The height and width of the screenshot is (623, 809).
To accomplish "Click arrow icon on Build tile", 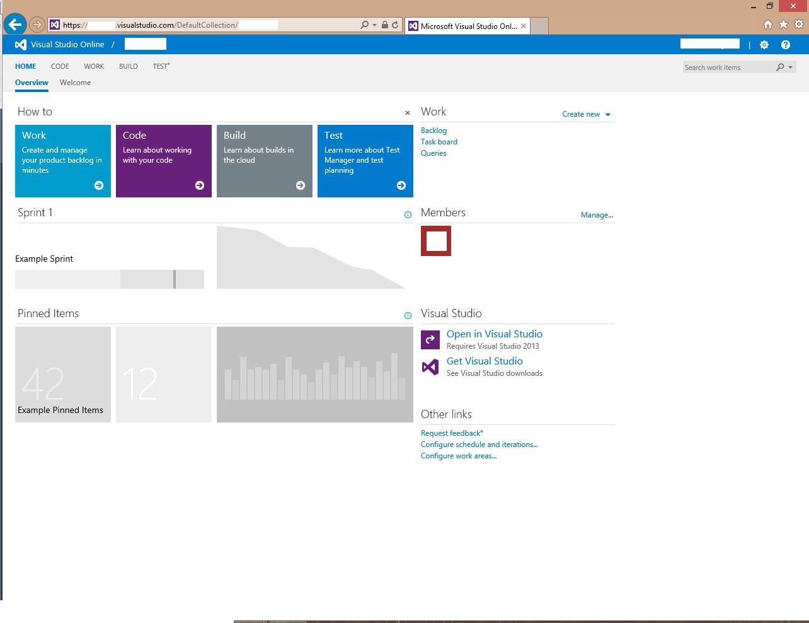I will (301, 185).
